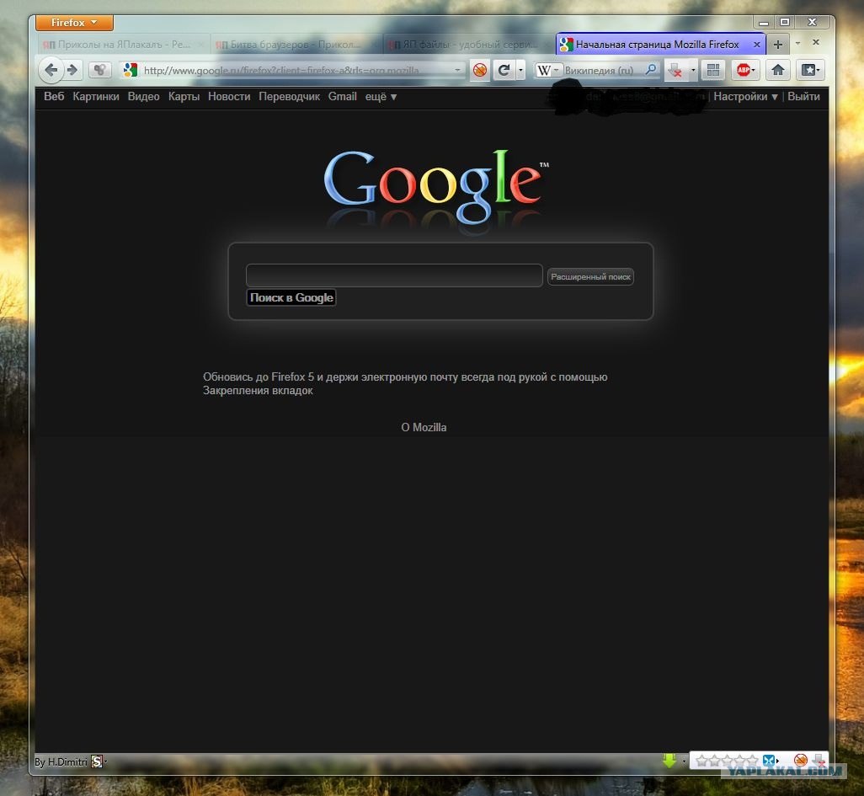Expand the 'ещё' menu in Google bar
Screen dimensions: 864x796
coord(381,97)
